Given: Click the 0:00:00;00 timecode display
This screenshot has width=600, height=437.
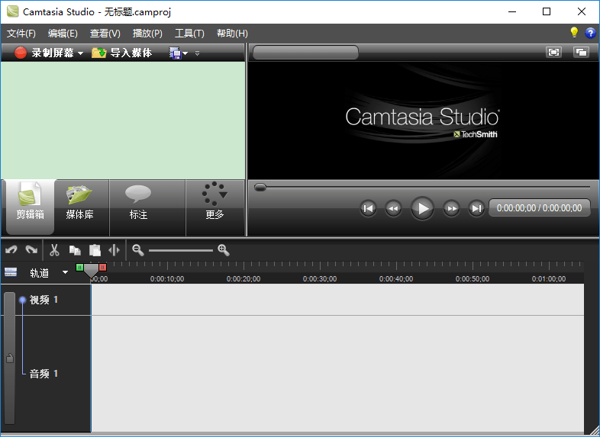Looking at the screenshot, I should coord(539,208).
